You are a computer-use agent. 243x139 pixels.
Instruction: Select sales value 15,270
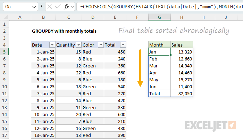coord(182,80)
